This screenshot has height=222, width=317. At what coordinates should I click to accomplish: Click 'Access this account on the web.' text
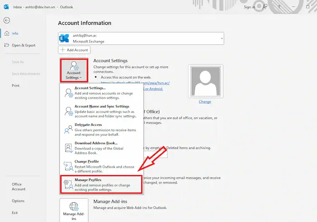point(126,77)
